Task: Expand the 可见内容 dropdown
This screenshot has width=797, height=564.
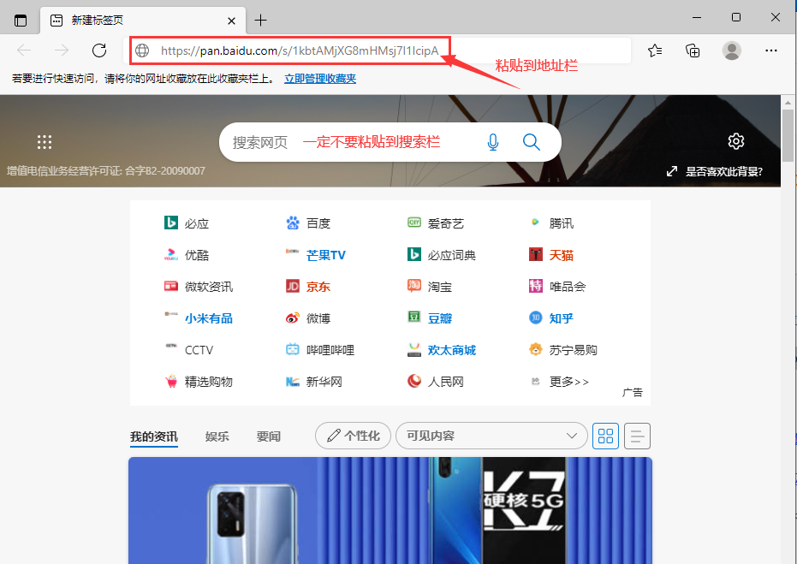Action: (491, 436)
